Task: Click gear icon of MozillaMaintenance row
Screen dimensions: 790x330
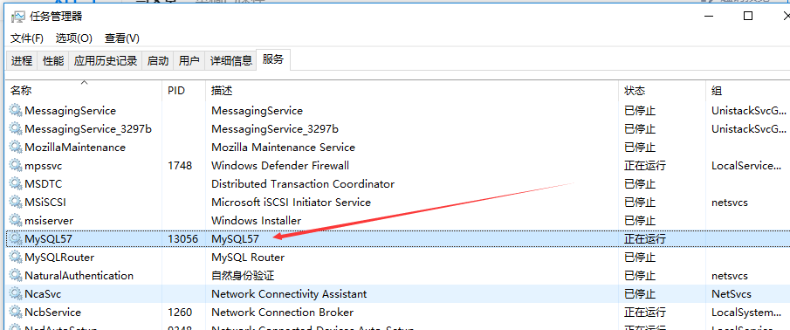Action: click(x=16, y=148)
